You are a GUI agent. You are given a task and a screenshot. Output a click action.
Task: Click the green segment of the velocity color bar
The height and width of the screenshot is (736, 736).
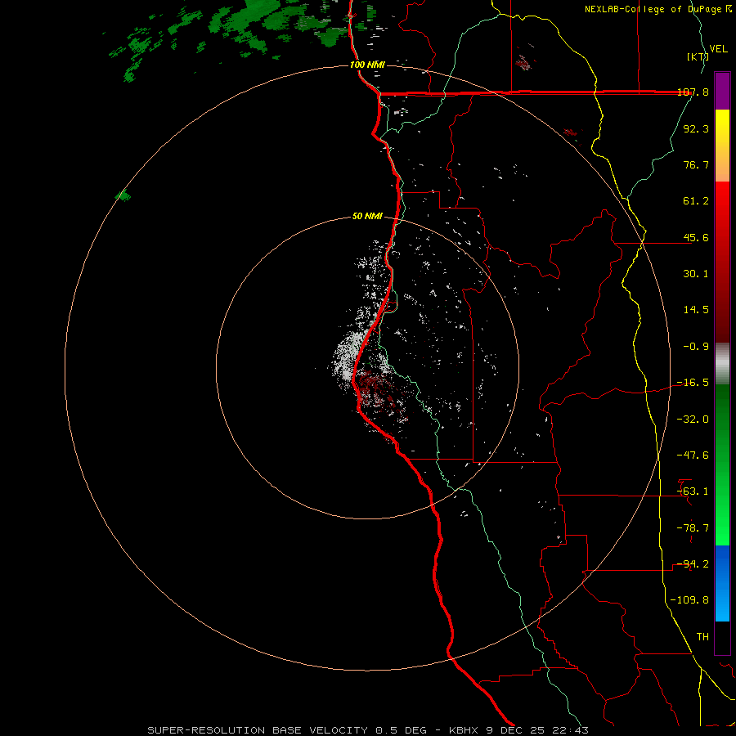722,464
